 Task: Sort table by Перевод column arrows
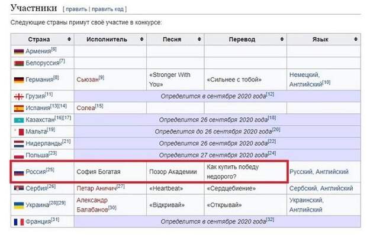(282, 39)
